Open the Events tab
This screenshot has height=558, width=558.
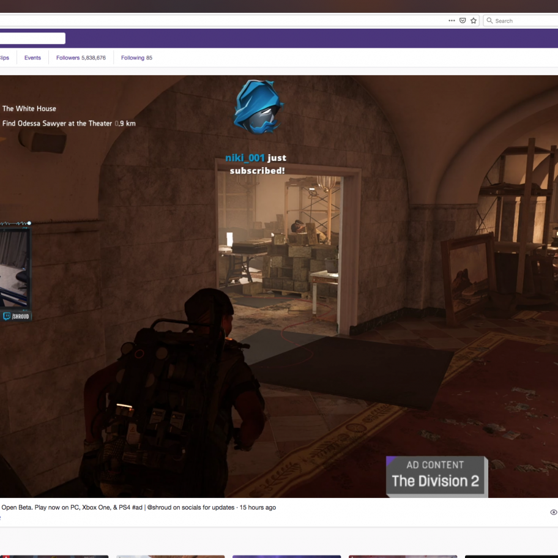32,58
